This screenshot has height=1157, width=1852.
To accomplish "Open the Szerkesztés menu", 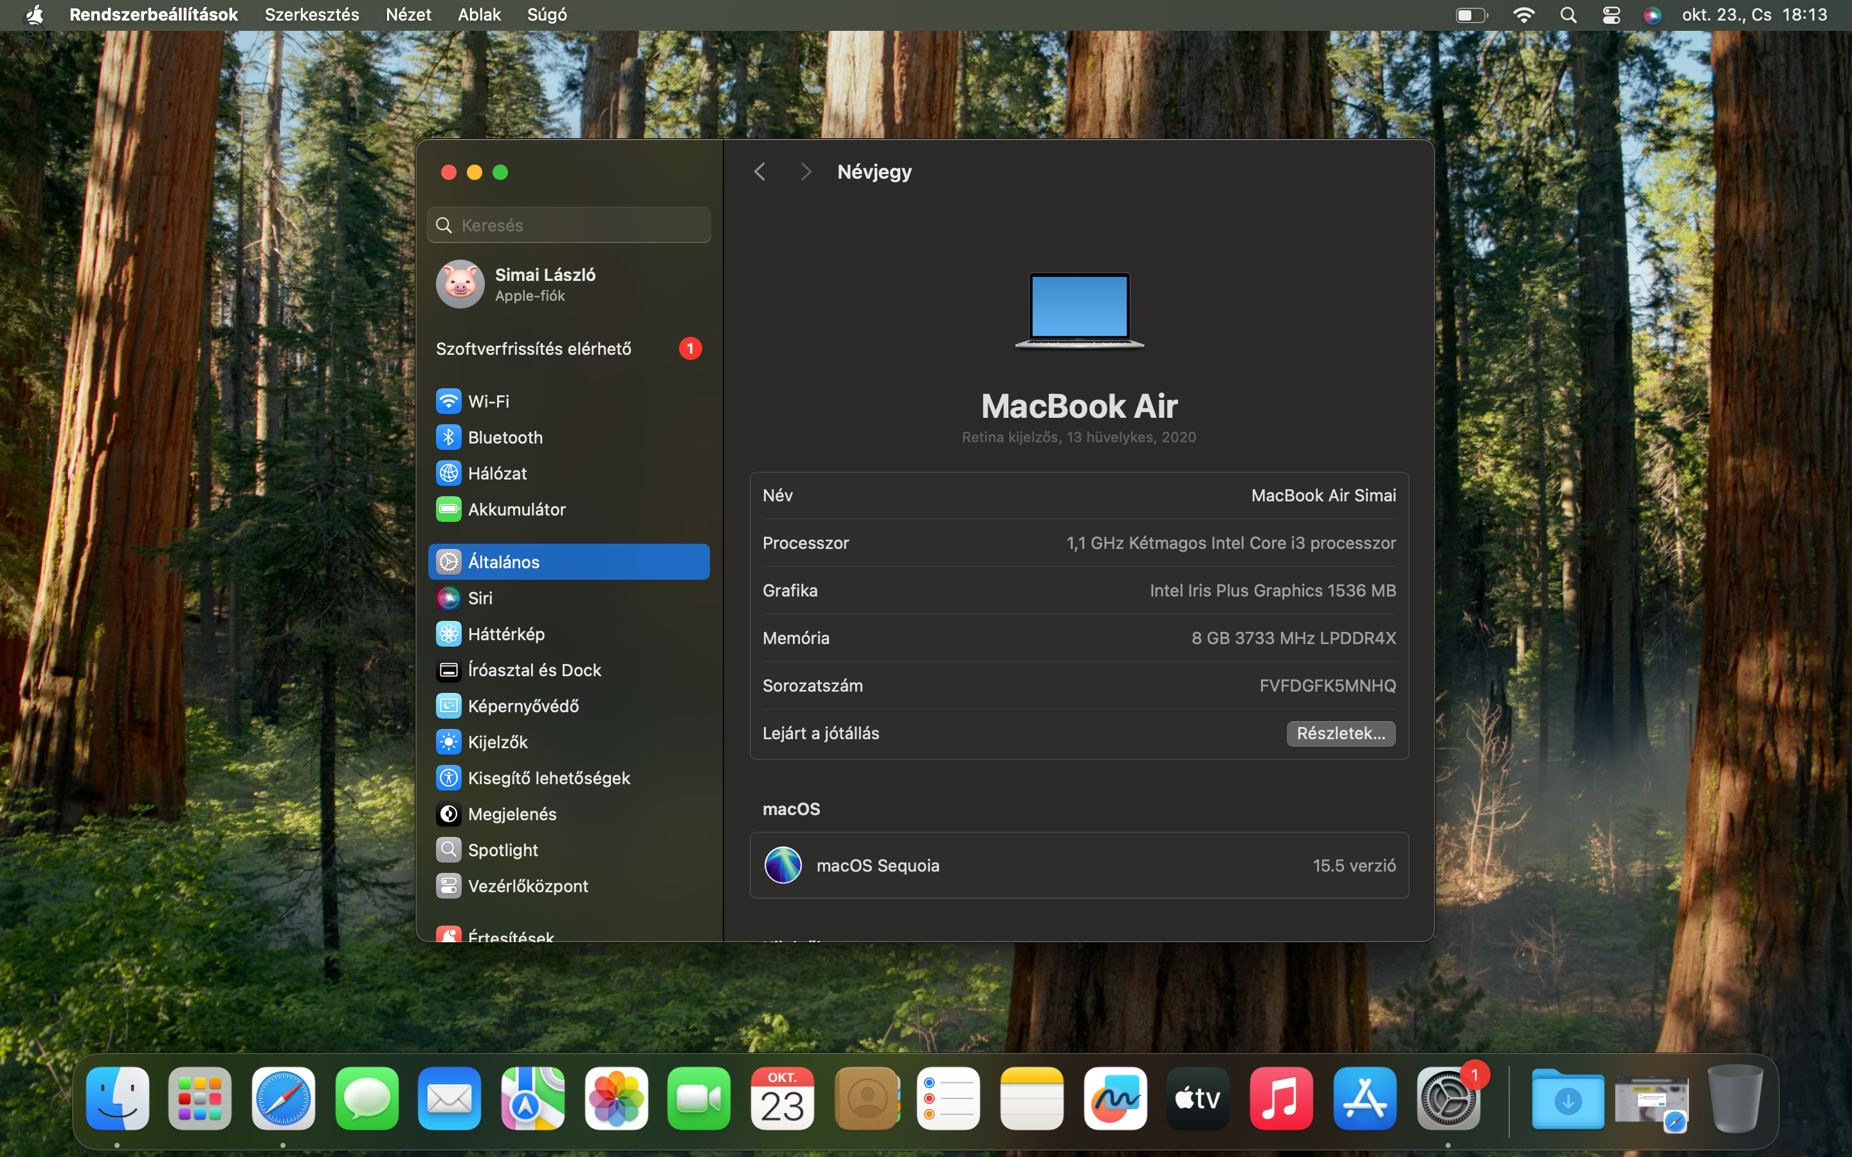I will pos(311,15).
